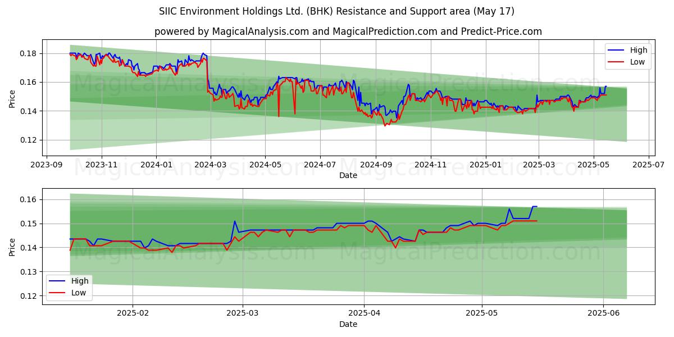Image resolution: width=674 pixels, height=337 pixels.
Task: Click the top chart '2024-09' x-axis label
Action: tap(375, 165)
